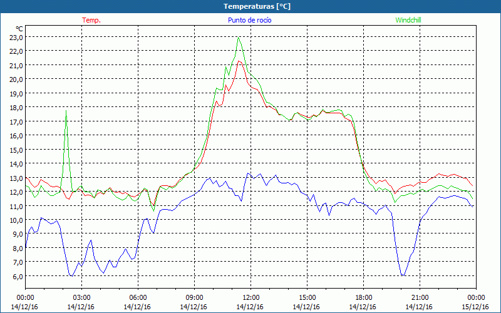Click the 8,0 y-axis value
This screenshot has width=501, height=313.
tap(18, 248)
